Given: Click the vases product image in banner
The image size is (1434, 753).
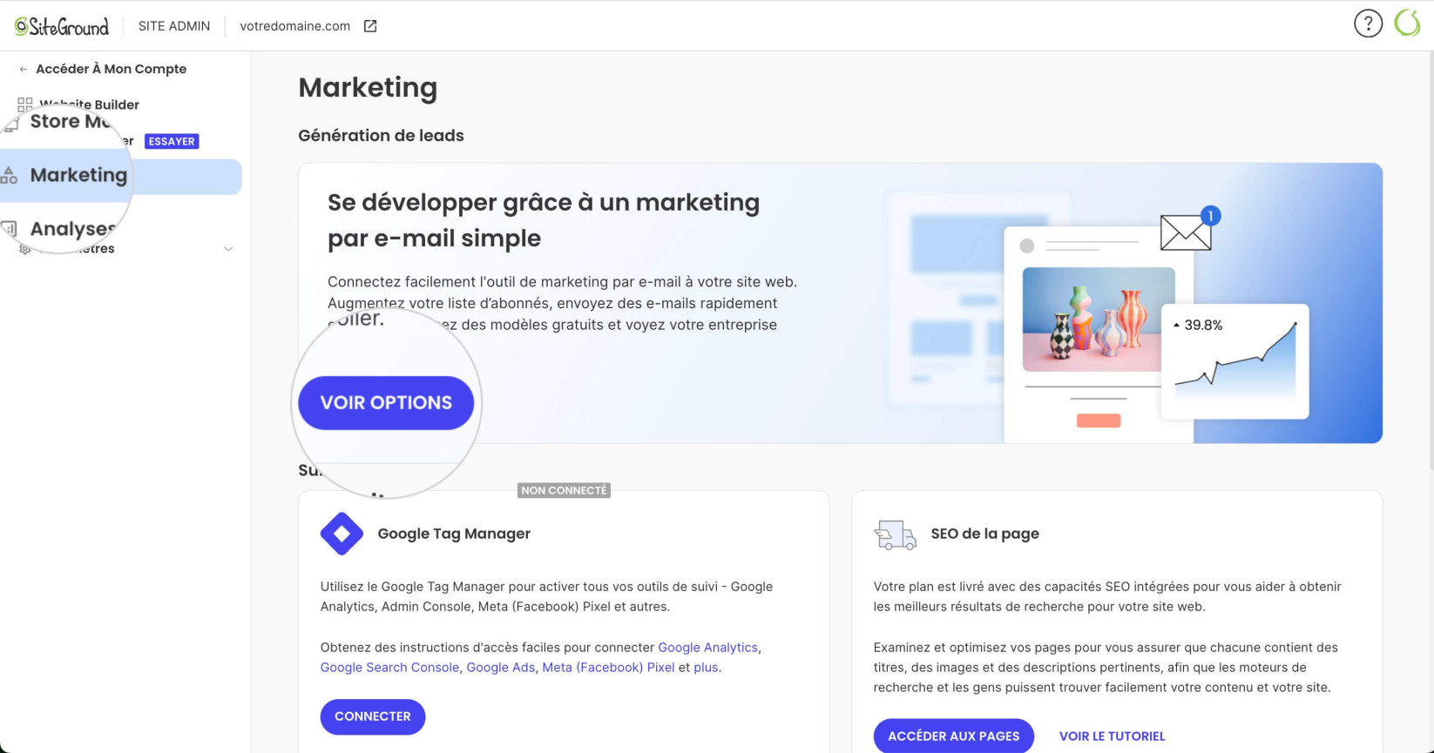Looking at the screenshot, I should point(1099,320).
